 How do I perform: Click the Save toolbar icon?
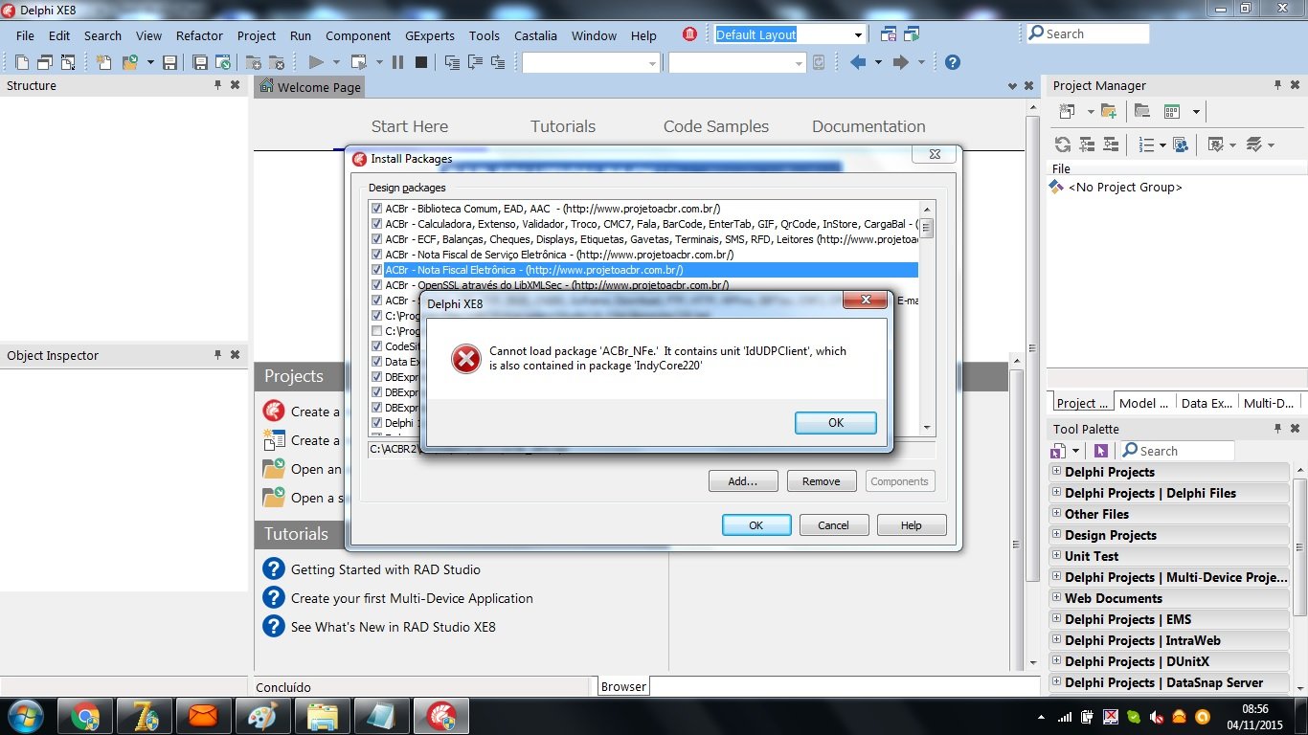click(169, 62)
